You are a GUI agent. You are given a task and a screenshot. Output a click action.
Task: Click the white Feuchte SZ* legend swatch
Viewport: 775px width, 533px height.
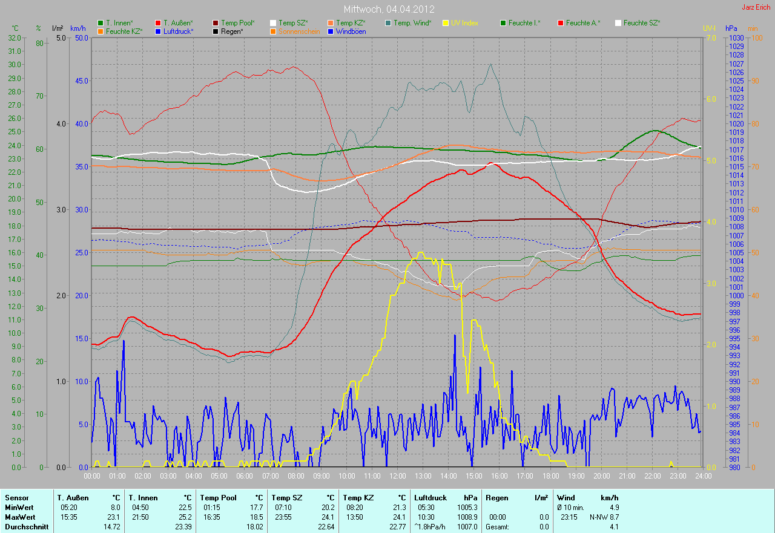618,23
